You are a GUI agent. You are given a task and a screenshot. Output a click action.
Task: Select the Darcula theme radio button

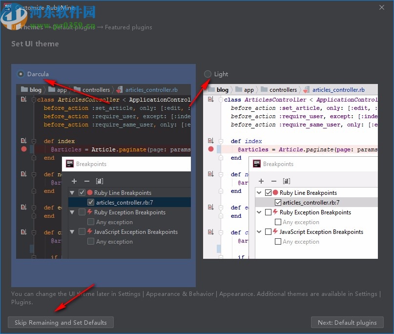tap(21, 74)
